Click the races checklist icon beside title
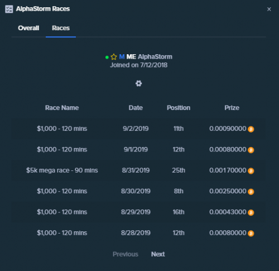Image resolution: width=279 pixels, height=271 pixels. tap(9, 9)
